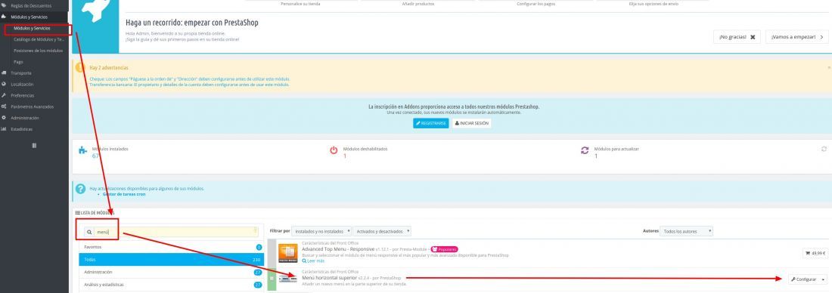Click the search magnifier icon
The image size is (832, 293).
pos(88,232)
